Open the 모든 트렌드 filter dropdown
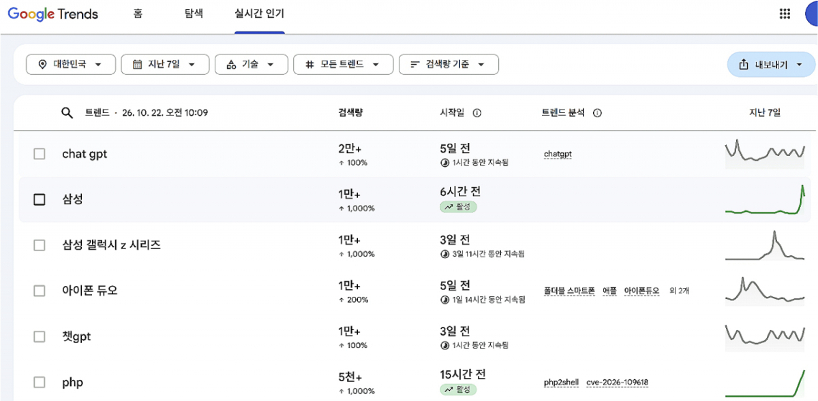The image size is (818, 401). click(343, 64)
